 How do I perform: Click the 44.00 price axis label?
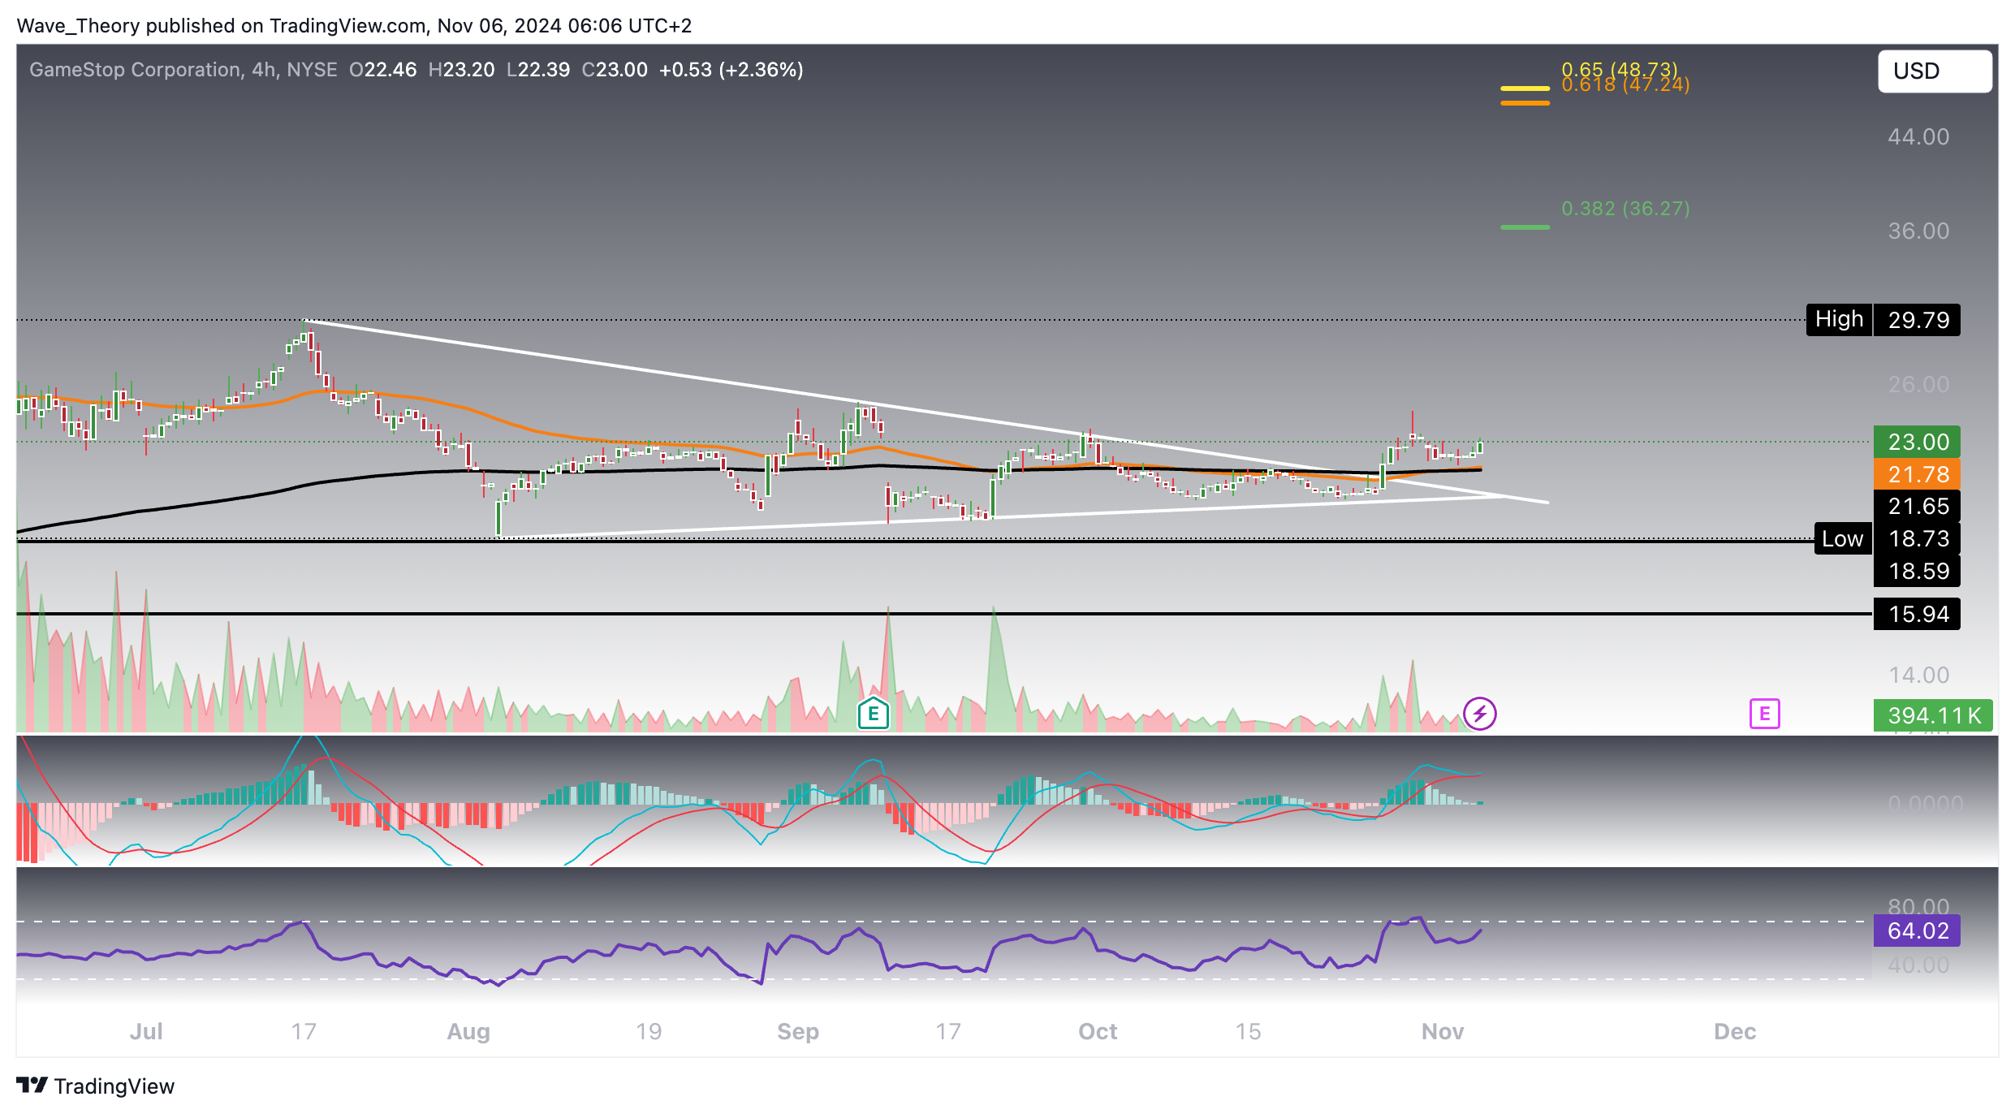click(1918, 136)
